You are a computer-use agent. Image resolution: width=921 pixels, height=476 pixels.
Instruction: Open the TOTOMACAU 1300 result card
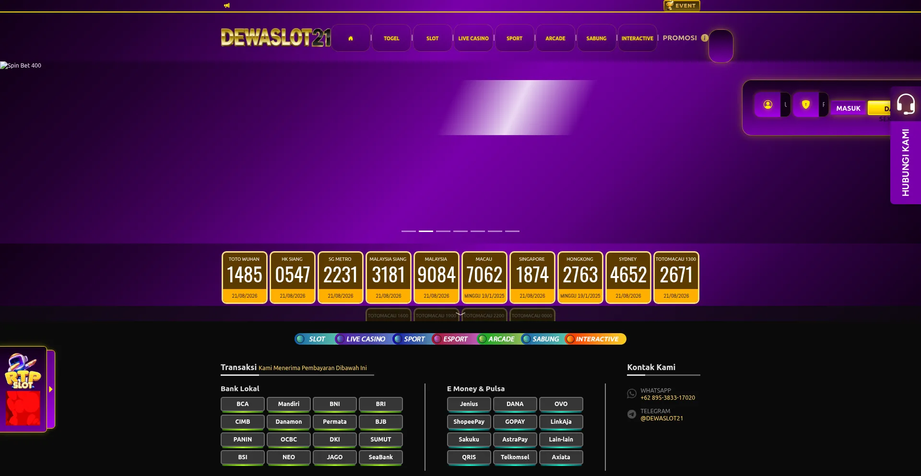(676, 278)
